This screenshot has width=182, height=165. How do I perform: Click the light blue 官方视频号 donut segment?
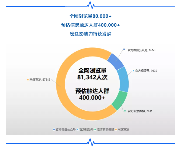click(x=124, y=80)
